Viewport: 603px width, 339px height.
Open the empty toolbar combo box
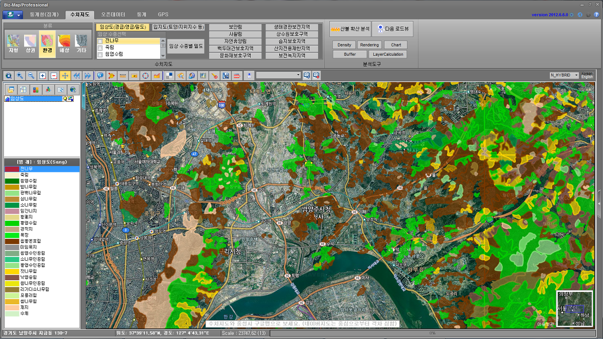click(278, 75)
